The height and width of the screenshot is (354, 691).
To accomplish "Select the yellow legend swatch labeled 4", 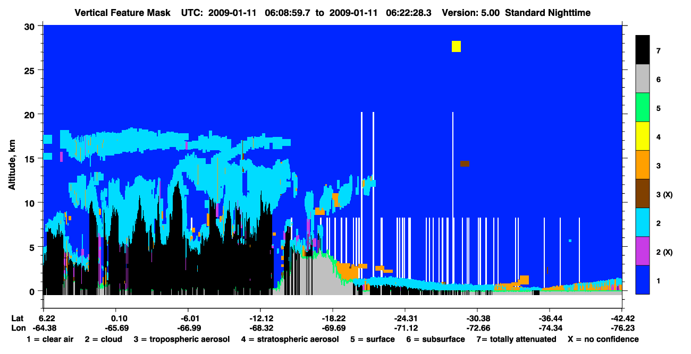I will (x=643, y=136).
